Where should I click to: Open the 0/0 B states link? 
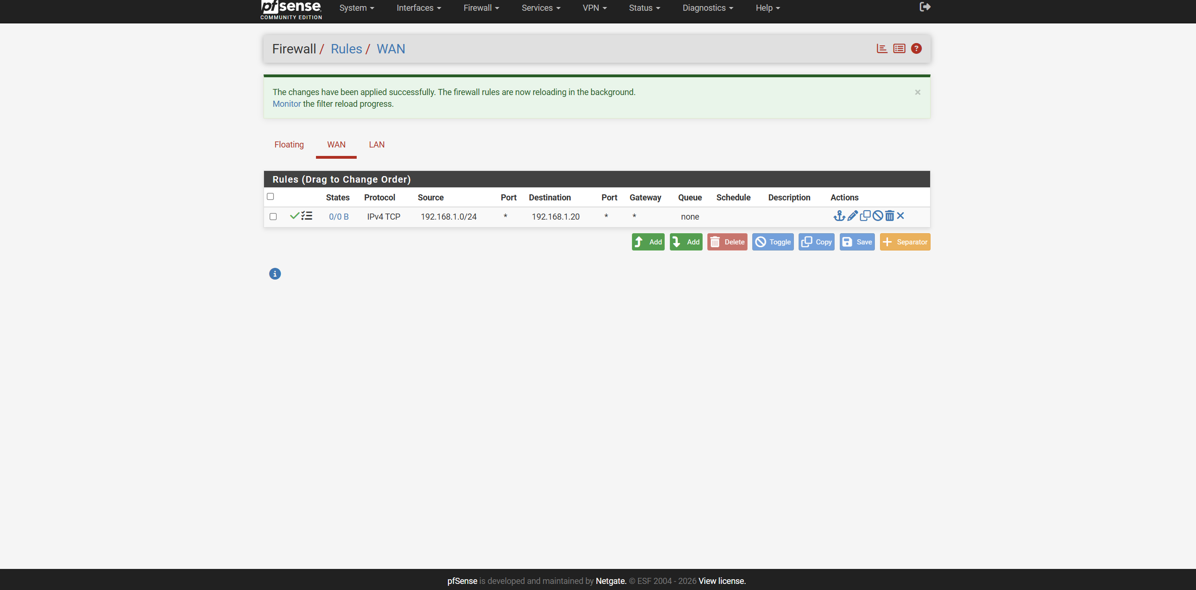click(x=339, y=217)
